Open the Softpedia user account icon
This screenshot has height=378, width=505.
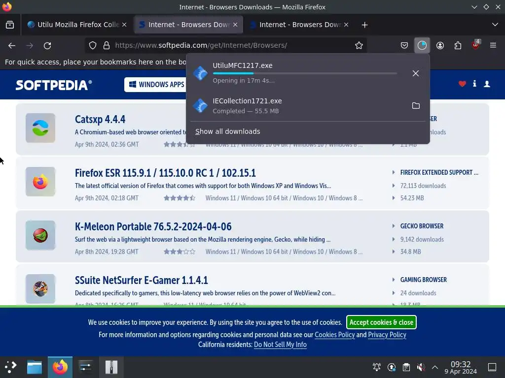pos(487,84)
